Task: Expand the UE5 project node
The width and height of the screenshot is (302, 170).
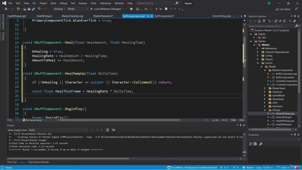Action: [x=254, y=38]
